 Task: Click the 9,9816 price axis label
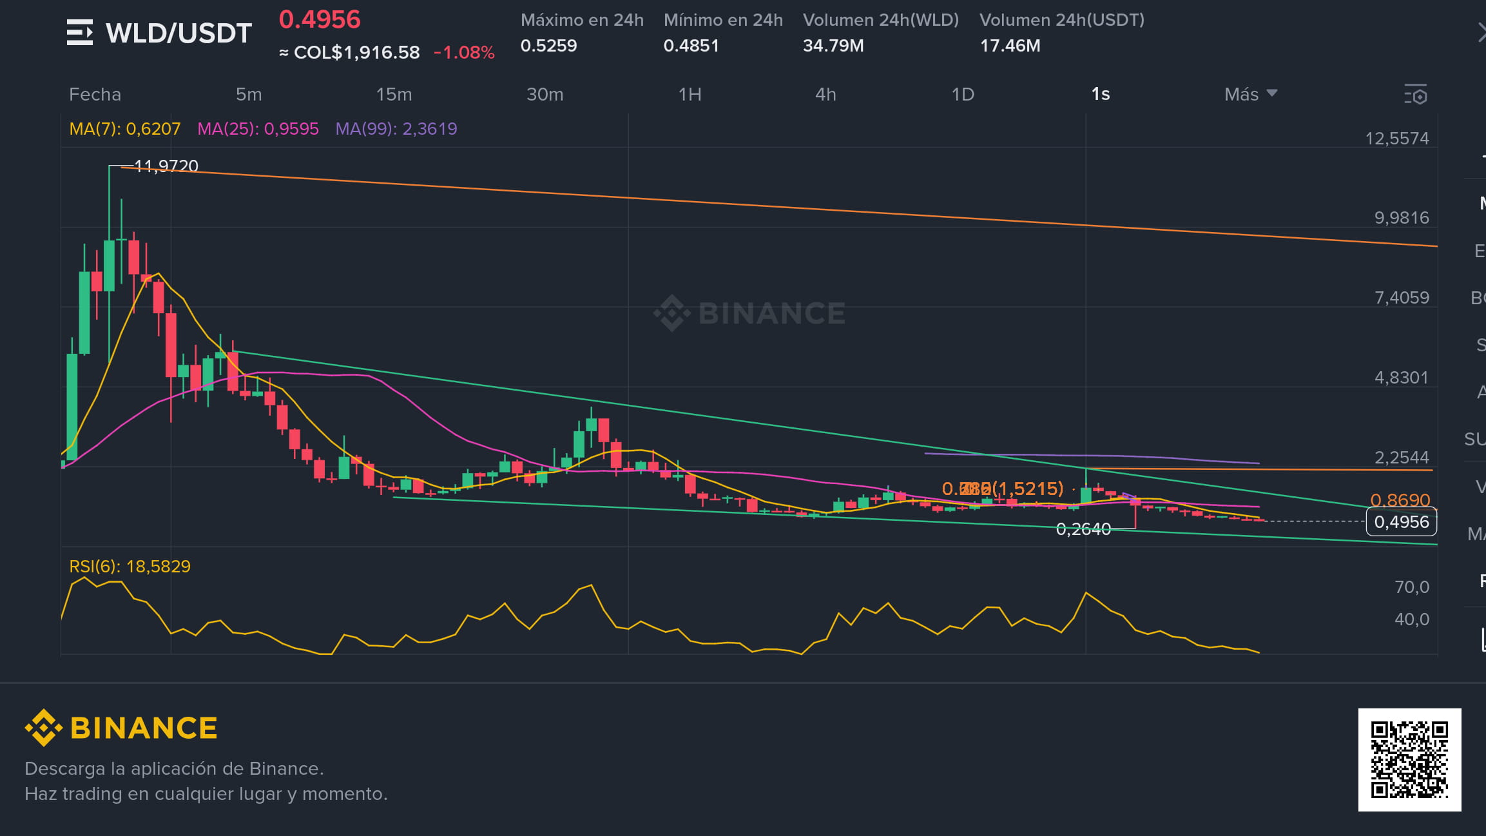pos(1402,217)
